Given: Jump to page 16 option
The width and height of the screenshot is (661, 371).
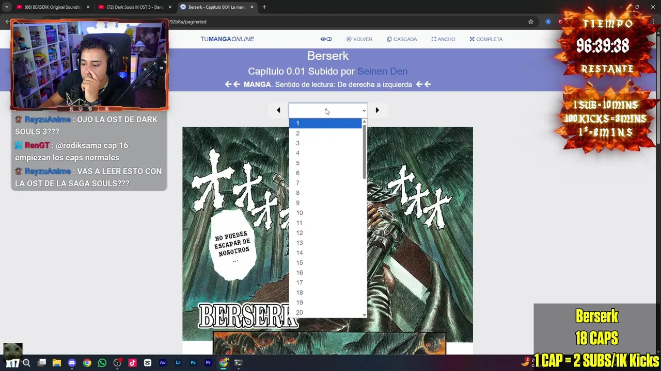Looking at the screenshot, I should [x=325, y=273].
